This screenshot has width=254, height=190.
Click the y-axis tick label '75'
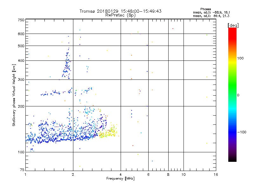22,170
